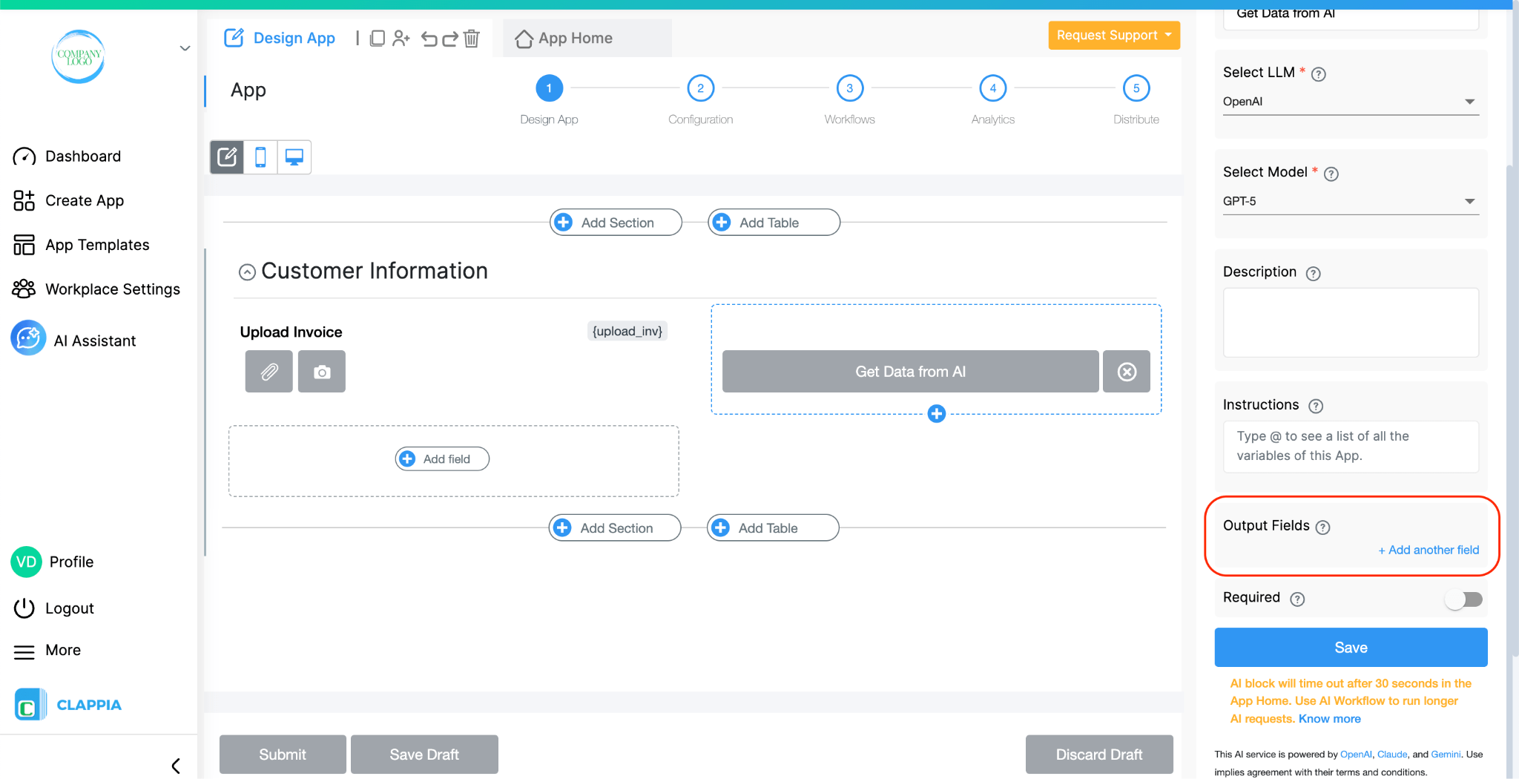Image resolution: width=1519 pixels, height=779 pixels.
Task: Open the Select Model dropdown
Action: coord(1350,201)
